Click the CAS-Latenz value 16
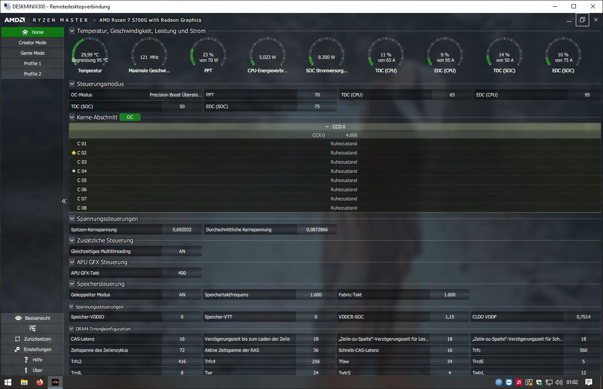 click(182, 339)
